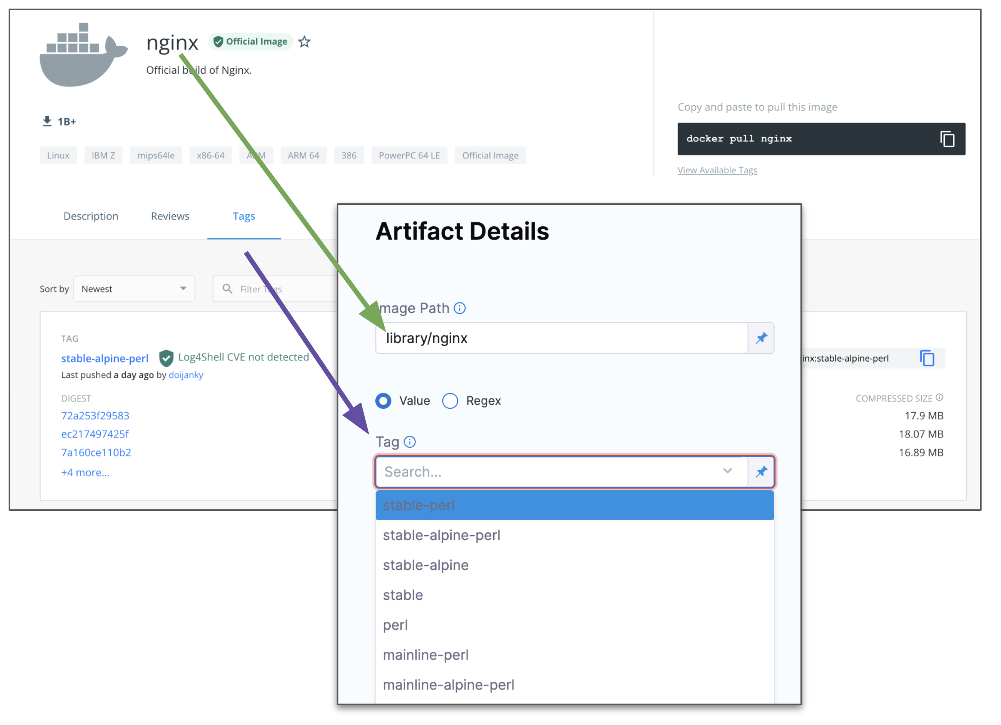Copy the stable-alpine-perl pull command

click(x=927, y=358)
